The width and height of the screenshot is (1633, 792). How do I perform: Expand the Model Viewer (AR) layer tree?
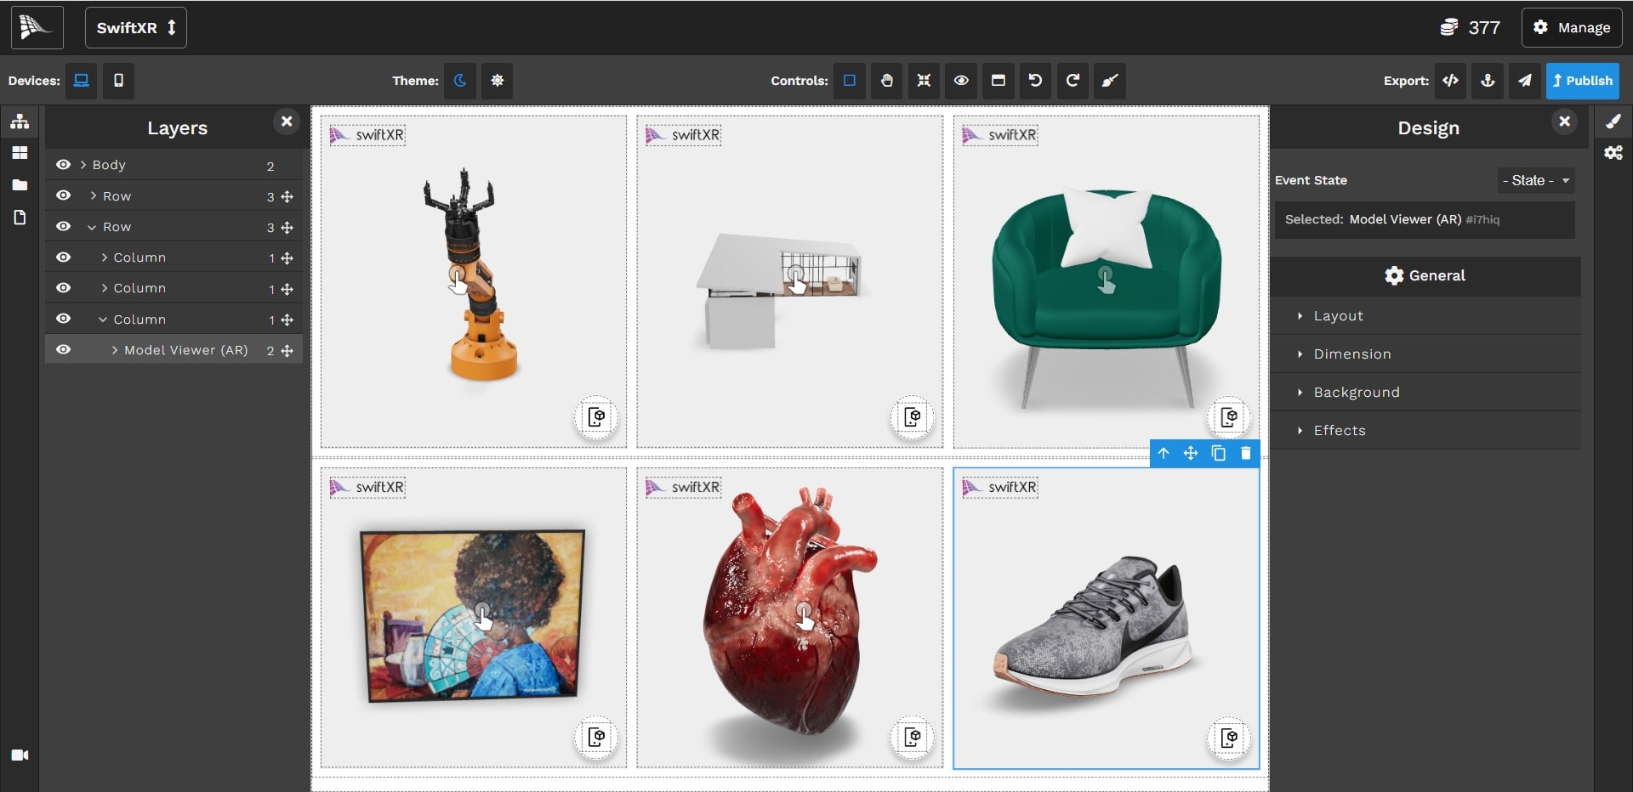(115, 350)
